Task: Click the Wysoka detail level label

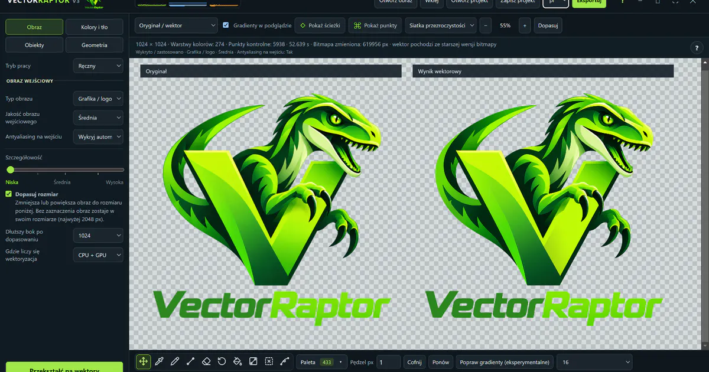Action: pyautogui.click(x=115, y=182)
